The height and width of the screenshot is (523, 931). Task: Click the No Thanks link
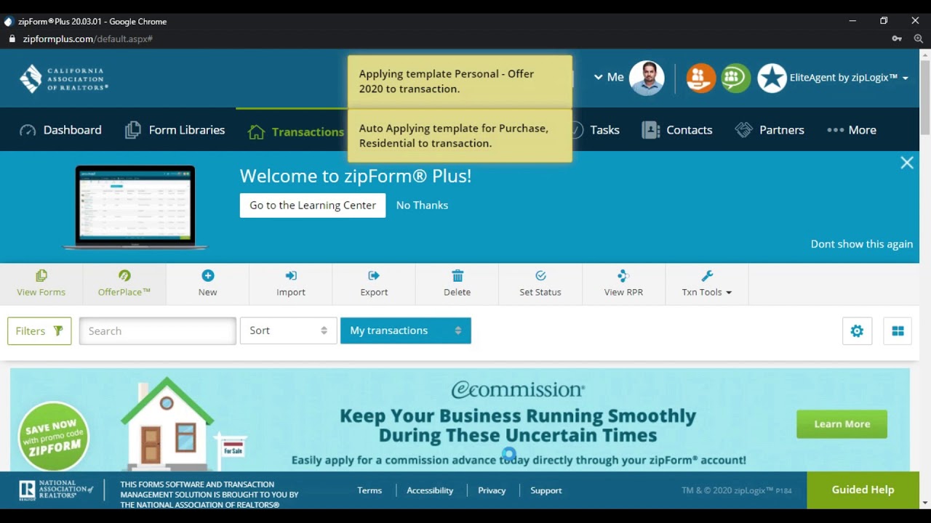(422, 206)
